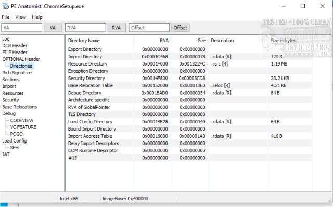Click the PE Anatomist title bar icon
Viewport: 333px width, 207px height.
6,6
